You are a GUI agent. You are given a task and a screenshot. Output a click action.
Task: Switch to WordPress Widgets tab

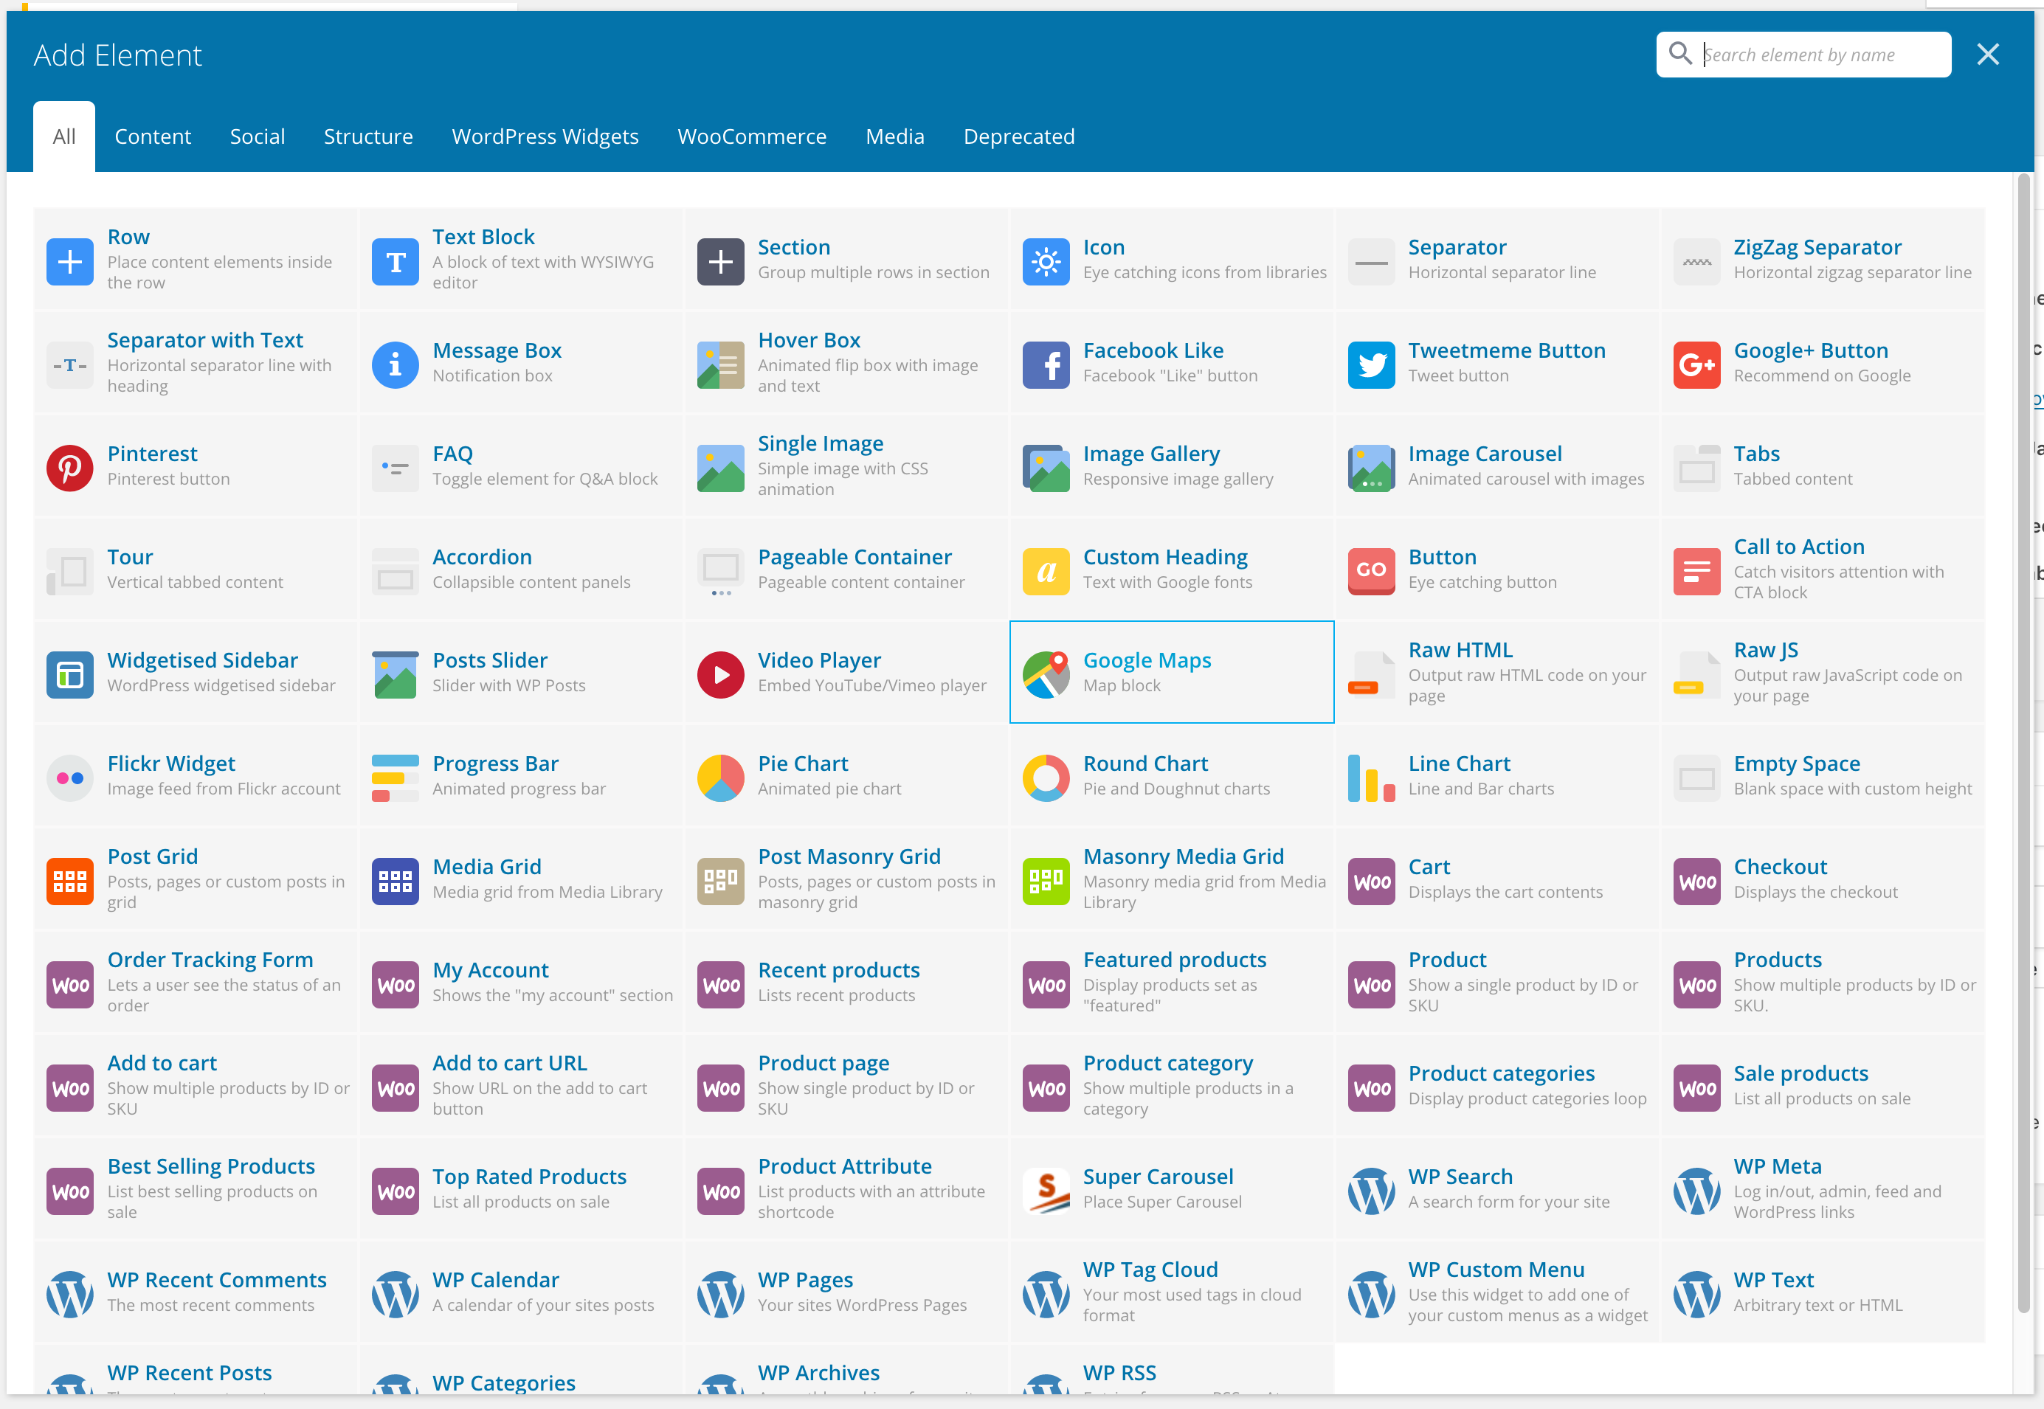545,136
